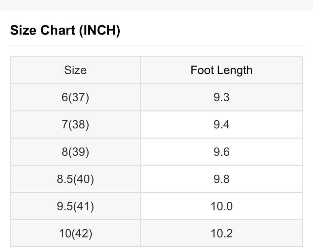The height and width of the screenshot is (249, 313).
Task: Select the Foot Length column header
Action: [x=221, y=70]
